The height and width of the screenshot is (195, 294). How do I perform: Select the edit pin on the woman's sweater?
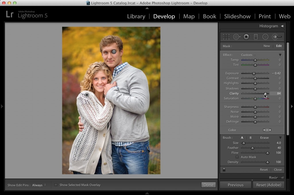[x=87, y=94]
